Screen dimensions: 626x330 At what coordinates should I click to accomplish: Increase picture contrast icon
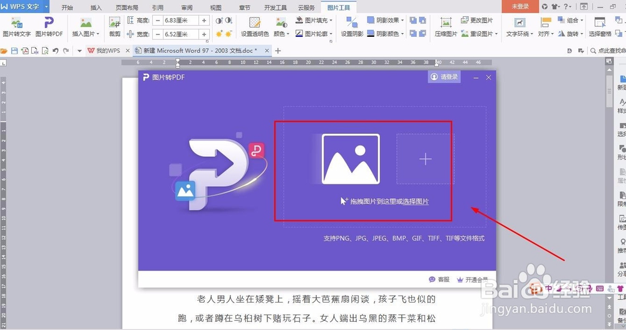[x=219, y=21]
